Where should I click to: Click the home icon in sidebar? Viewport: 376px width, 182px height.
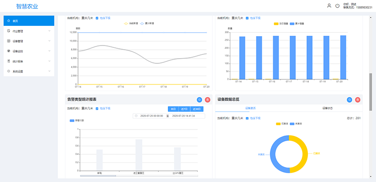point(9,21)
